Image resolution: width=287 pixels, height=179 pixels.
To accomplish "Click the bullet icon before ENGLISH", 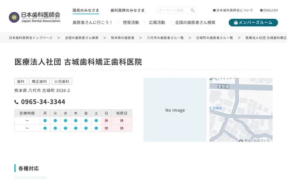I will point(261,10).
